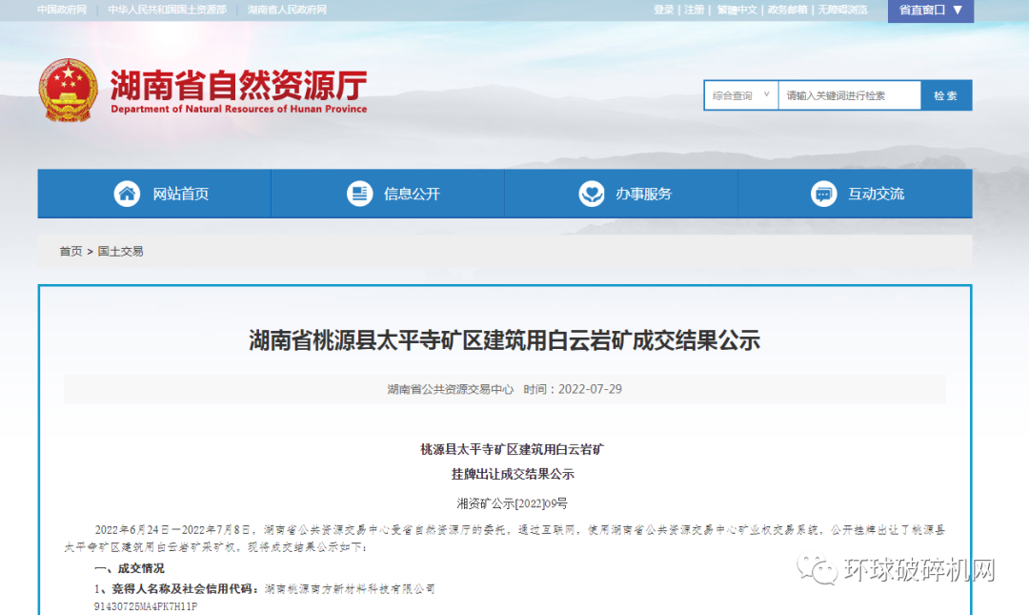
Task: Click the document icon beside 信息公开
Action: pos(359,194)
